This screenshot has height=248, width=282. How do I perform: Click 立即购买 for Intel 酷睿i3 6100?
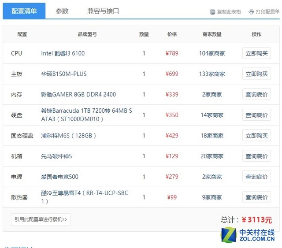point(256,53)
